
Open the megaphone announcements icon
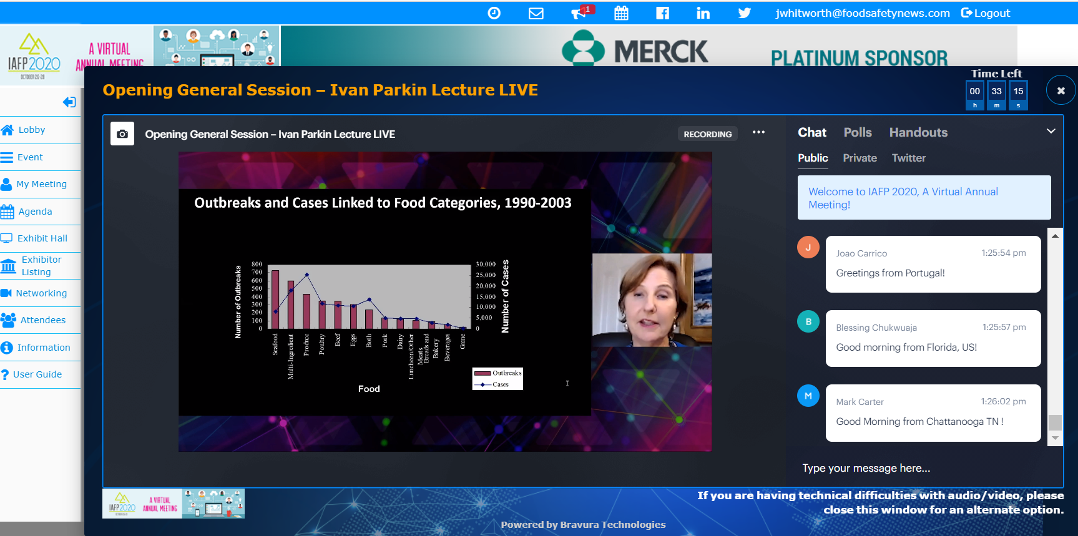579,13
